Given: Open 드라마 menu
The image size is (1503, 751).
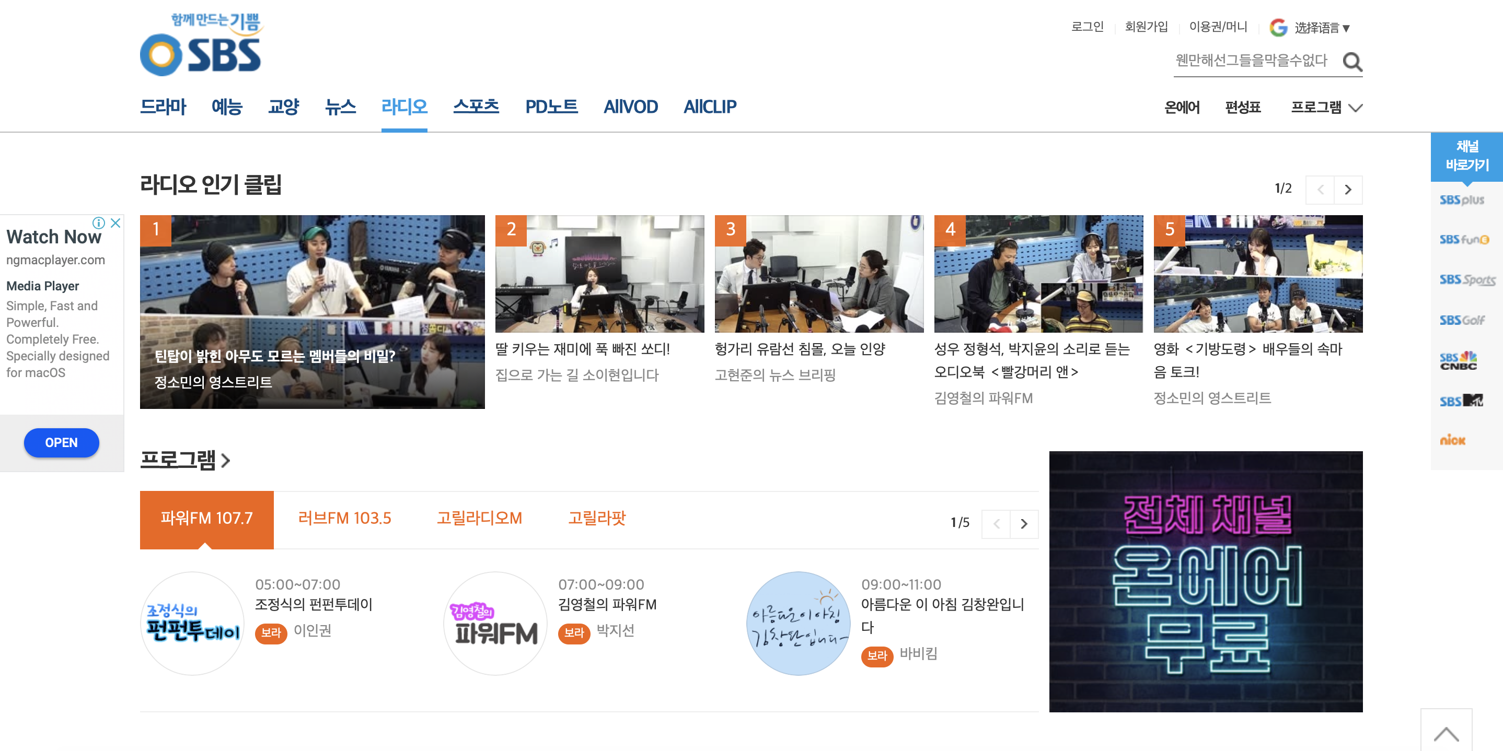Looking at the screenshot, I should click(x=163, y=107).
